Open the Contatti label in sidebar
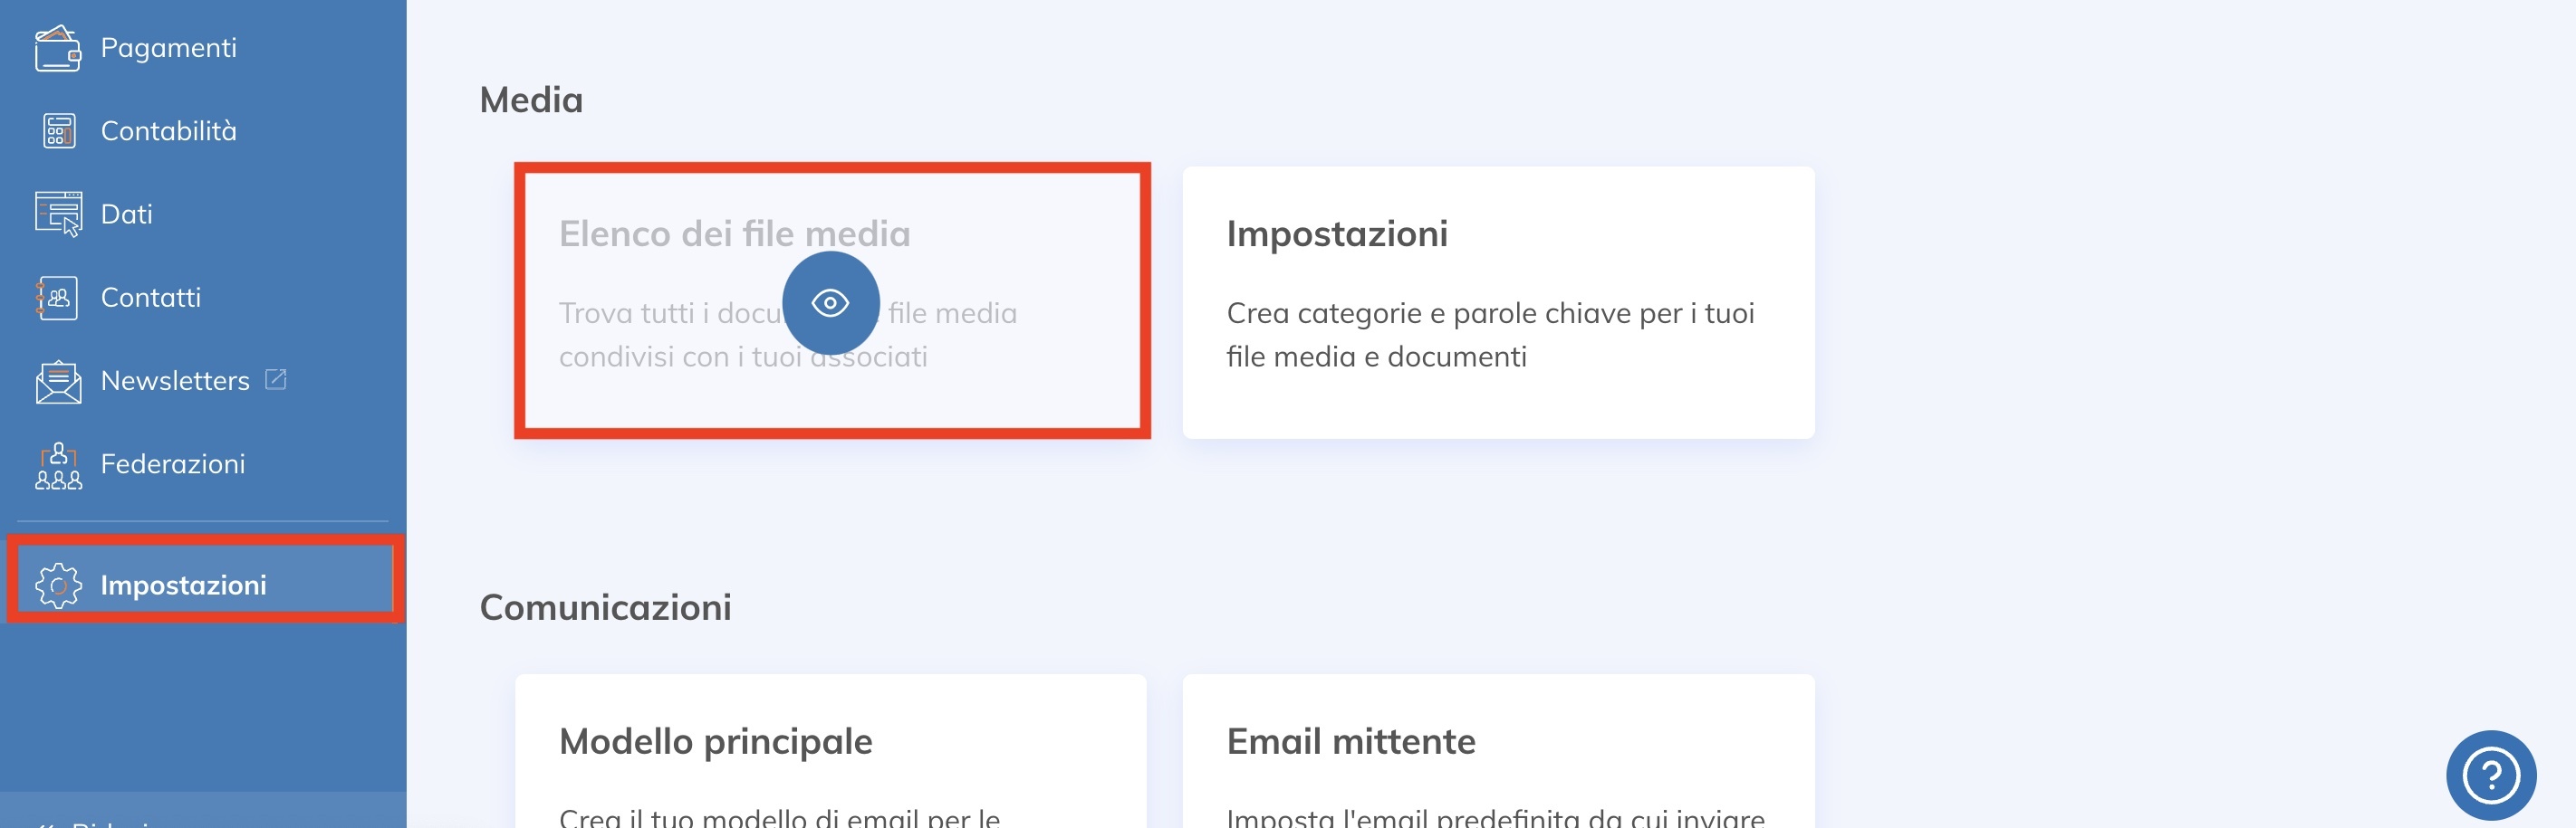The height and width of the screenshot is (828, 2576). pyautogui.click(x=150, y=298)
